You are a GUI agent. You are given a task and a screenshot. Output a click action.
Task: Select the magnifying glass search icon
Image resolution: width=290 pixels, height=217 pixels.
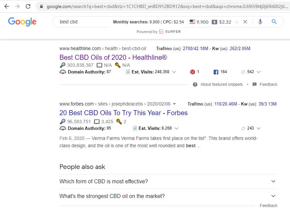point(274,22)
